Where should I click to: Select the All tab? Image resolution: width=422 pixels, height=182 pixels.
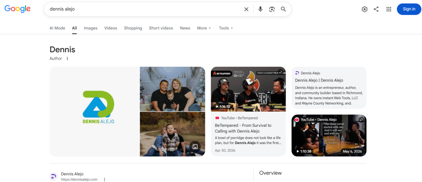coord(74,28)
